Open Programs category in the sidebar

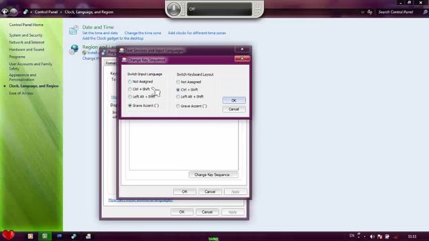click(x=17, y=57)
